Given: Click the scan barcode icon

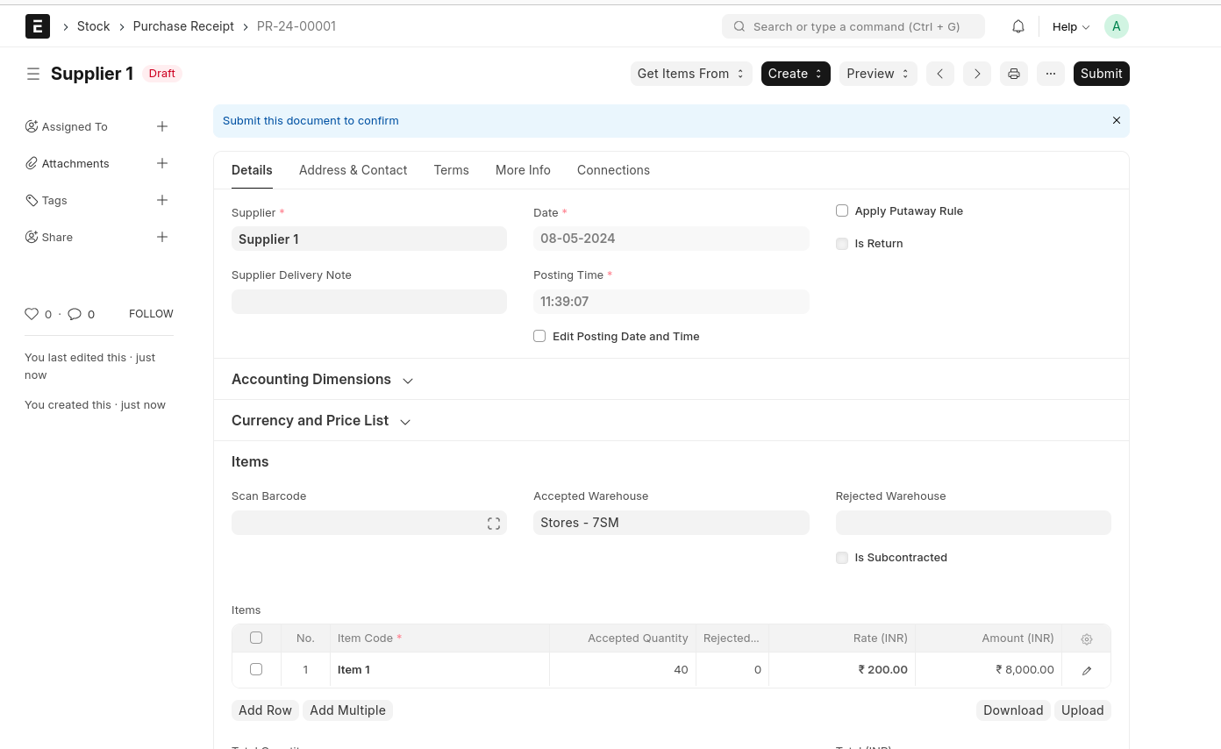Looking at the screenshot, I should 493,524.
